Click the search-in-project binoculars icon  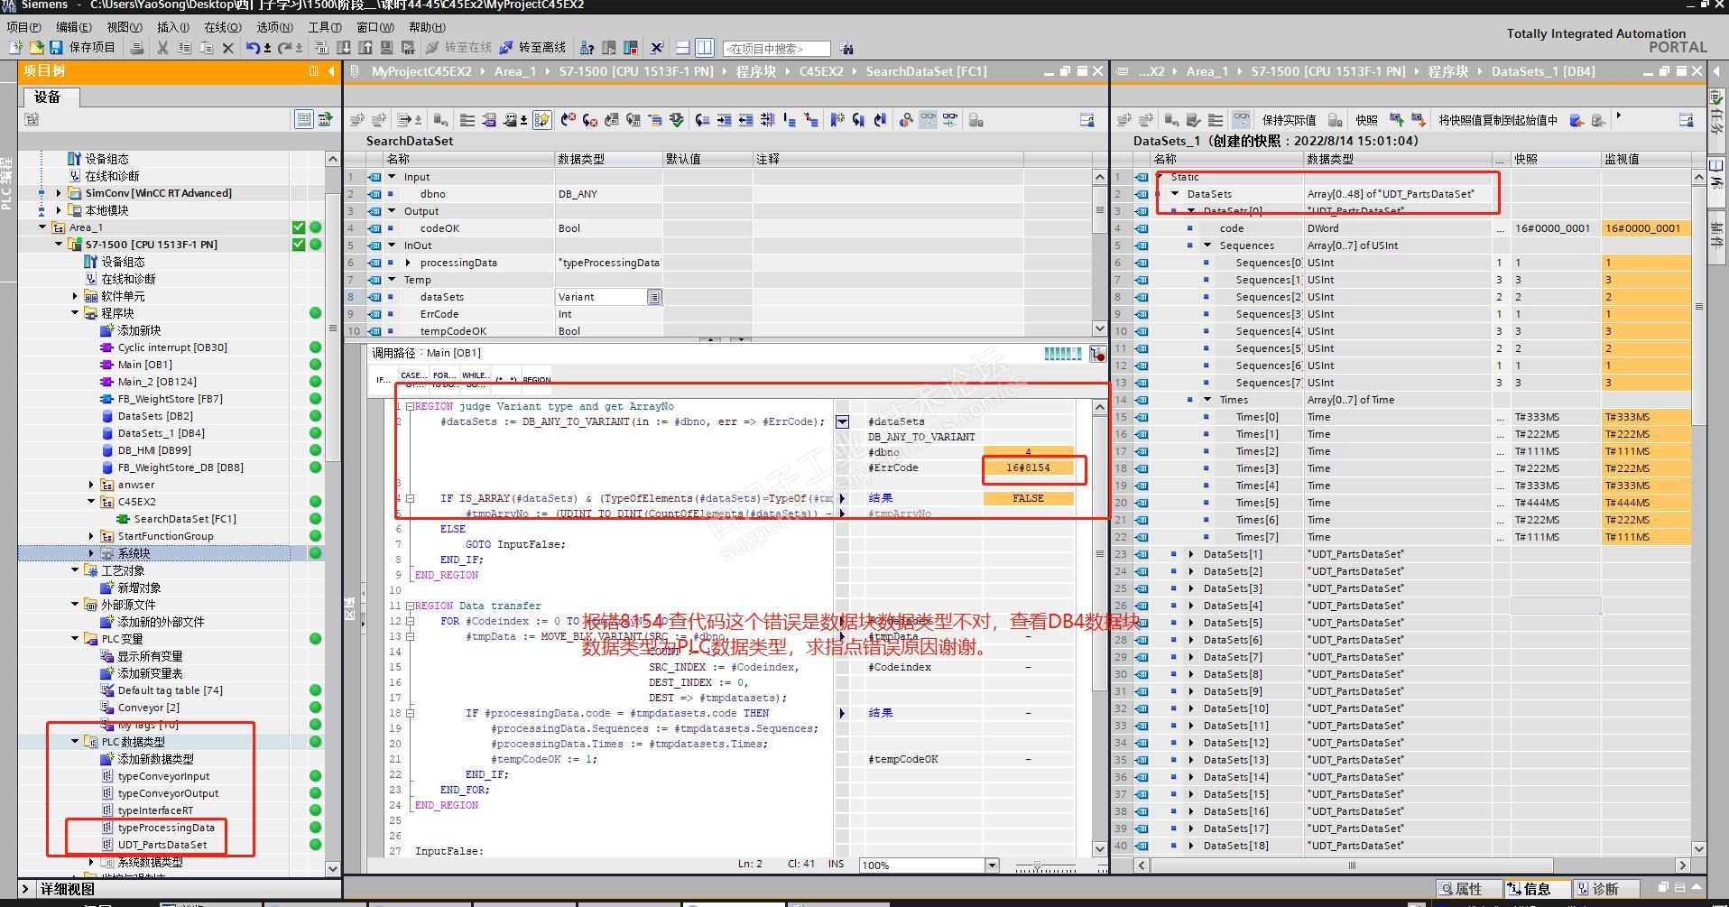(x=846, y=48)
